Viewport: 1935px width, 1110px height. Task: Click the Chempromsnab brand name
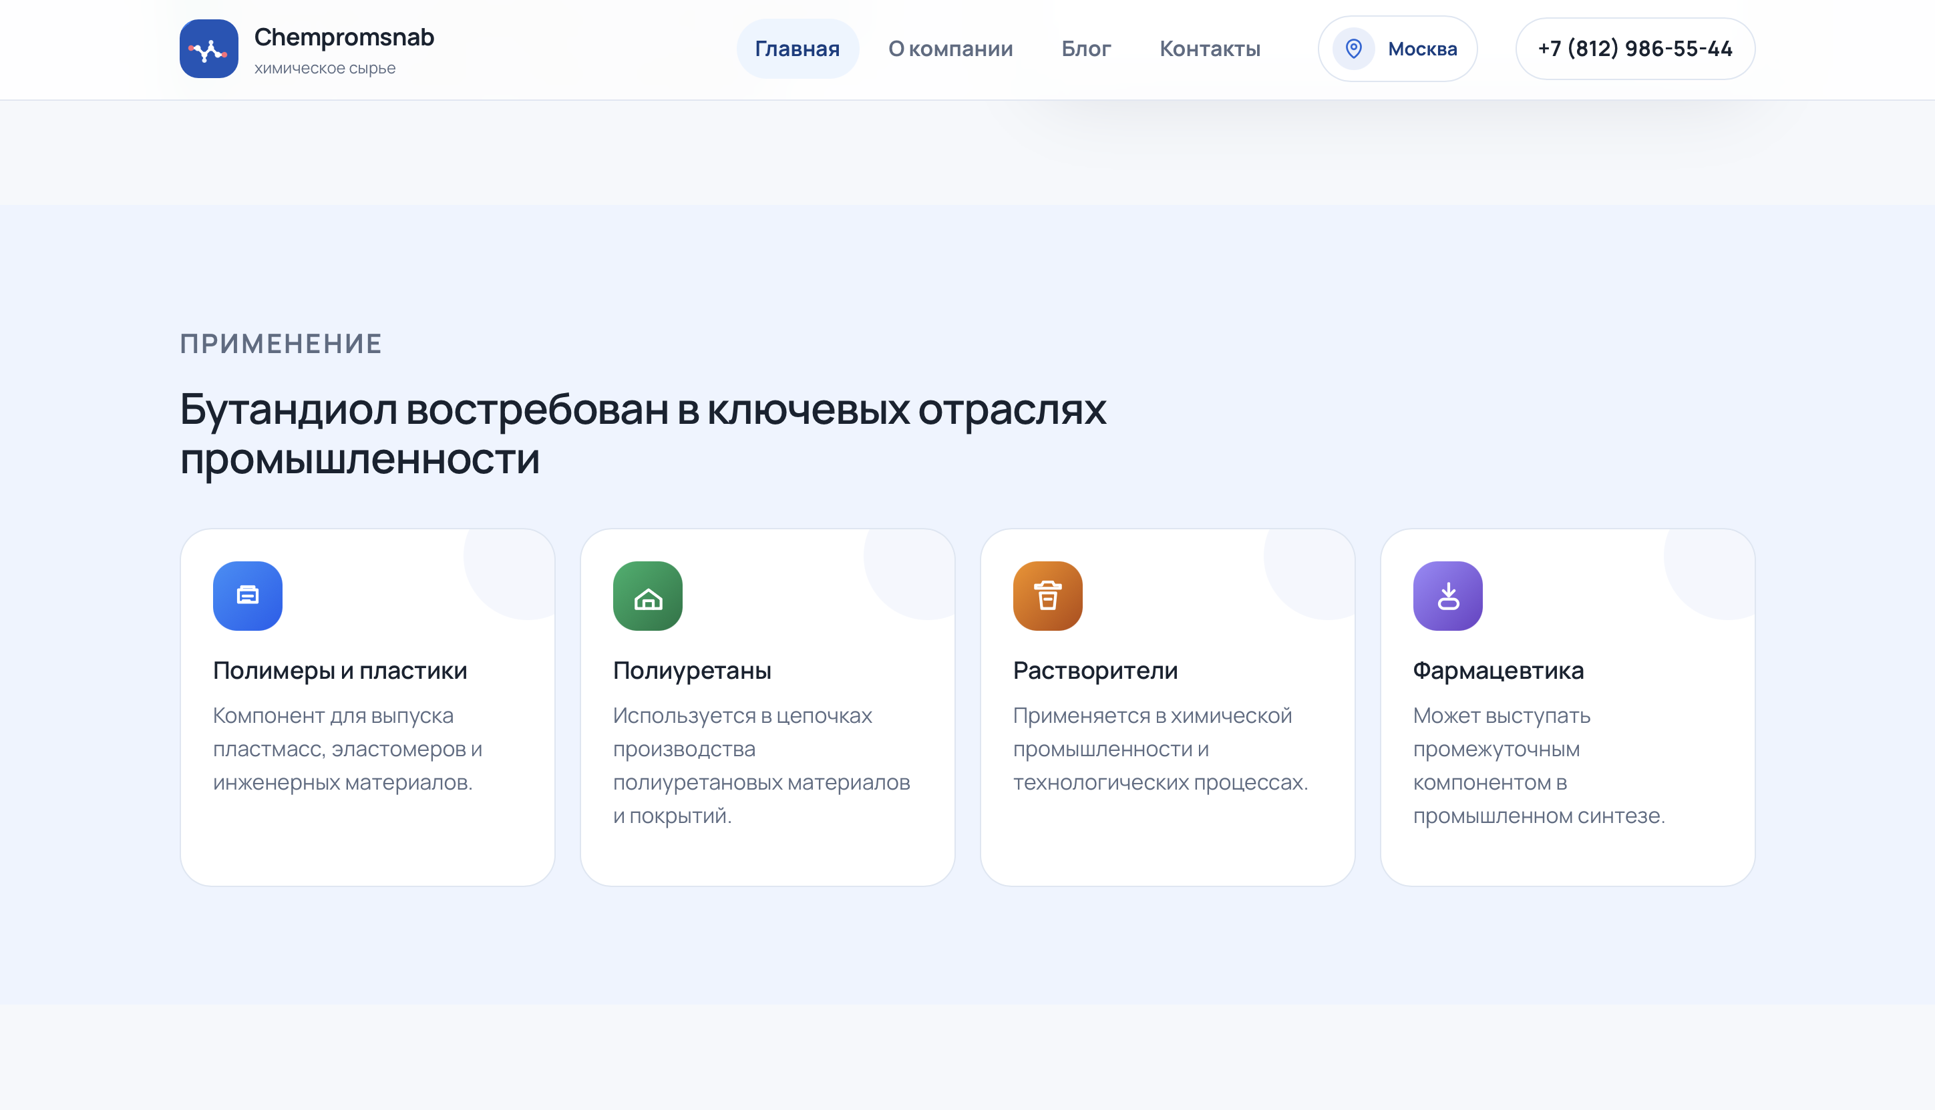pyautogui.click(x=344, y=37)
